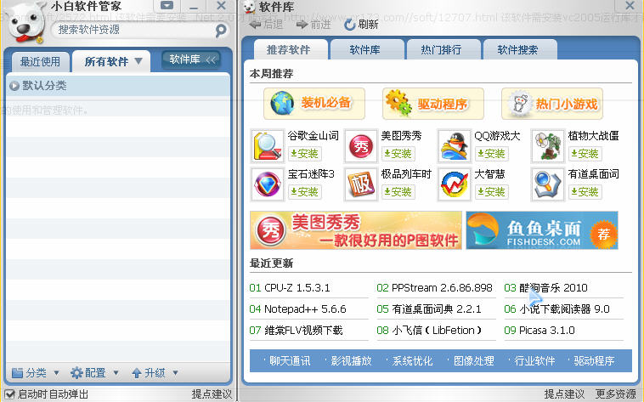Open the 装机必备 category
644x402 pixels.
pos(314,104)
